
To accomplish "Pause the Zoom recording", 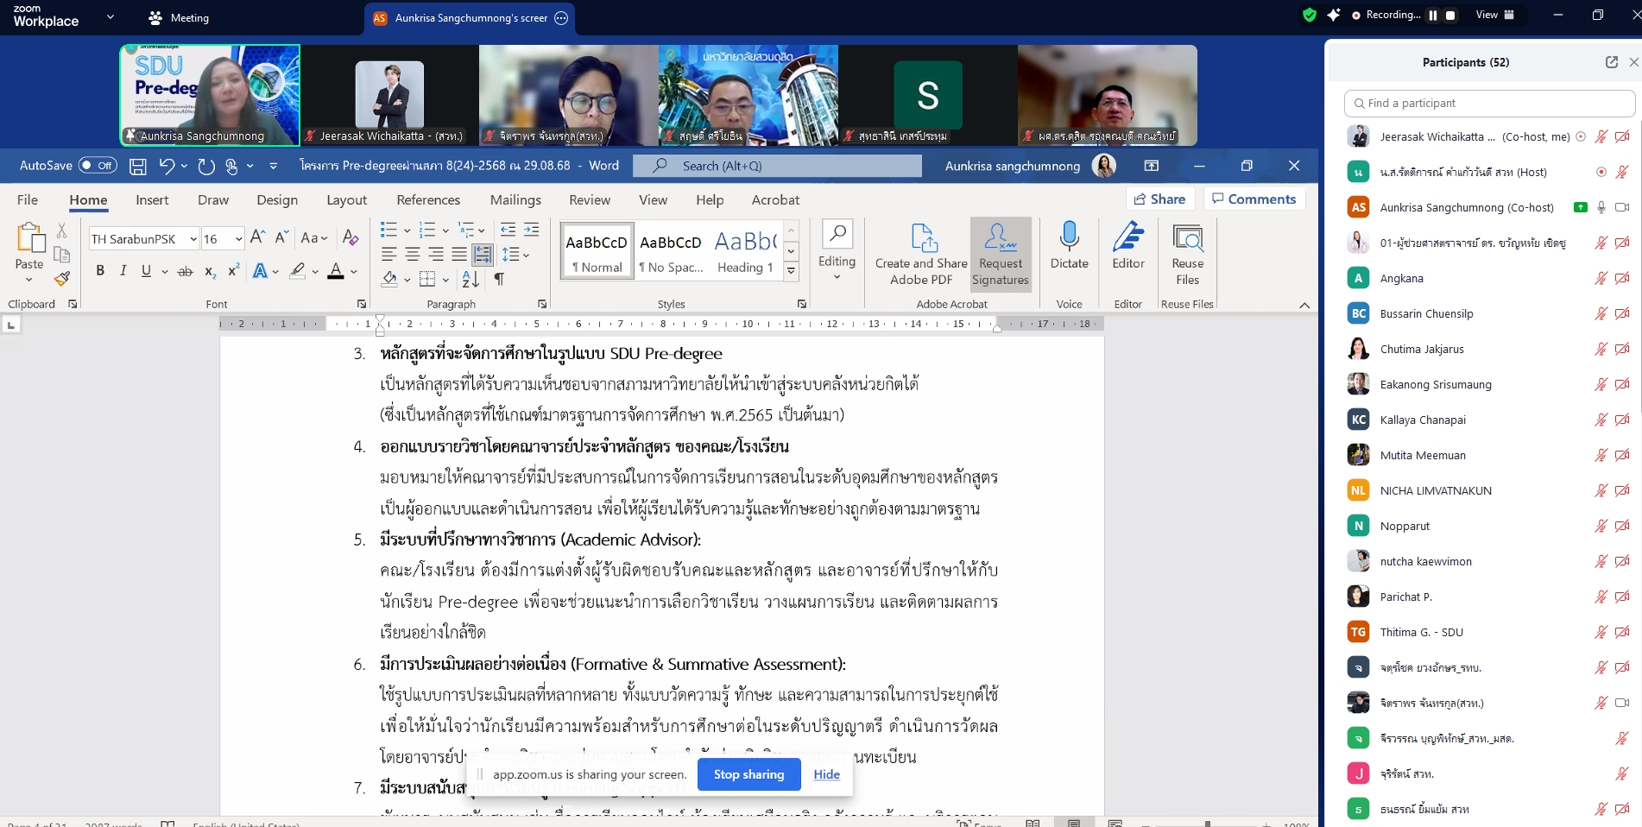I will pos(1433,16).
